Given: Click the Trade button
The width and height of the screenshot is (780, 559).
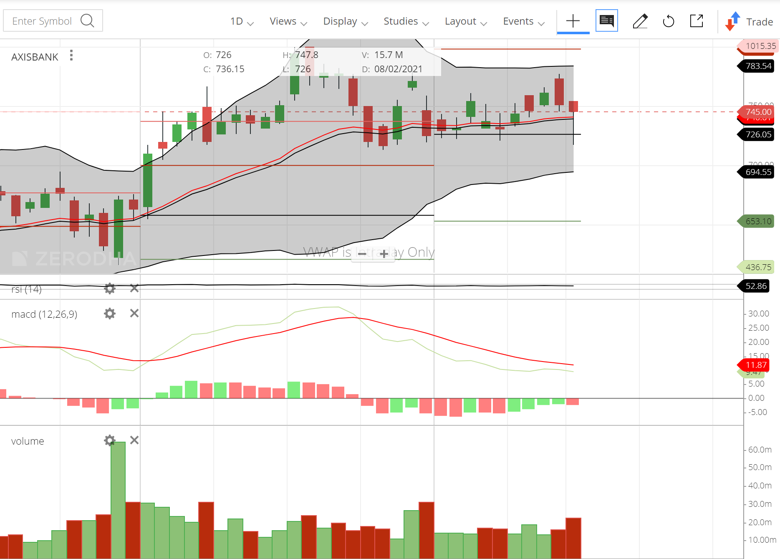Looking at the screenshot, I should click(759, 22).
